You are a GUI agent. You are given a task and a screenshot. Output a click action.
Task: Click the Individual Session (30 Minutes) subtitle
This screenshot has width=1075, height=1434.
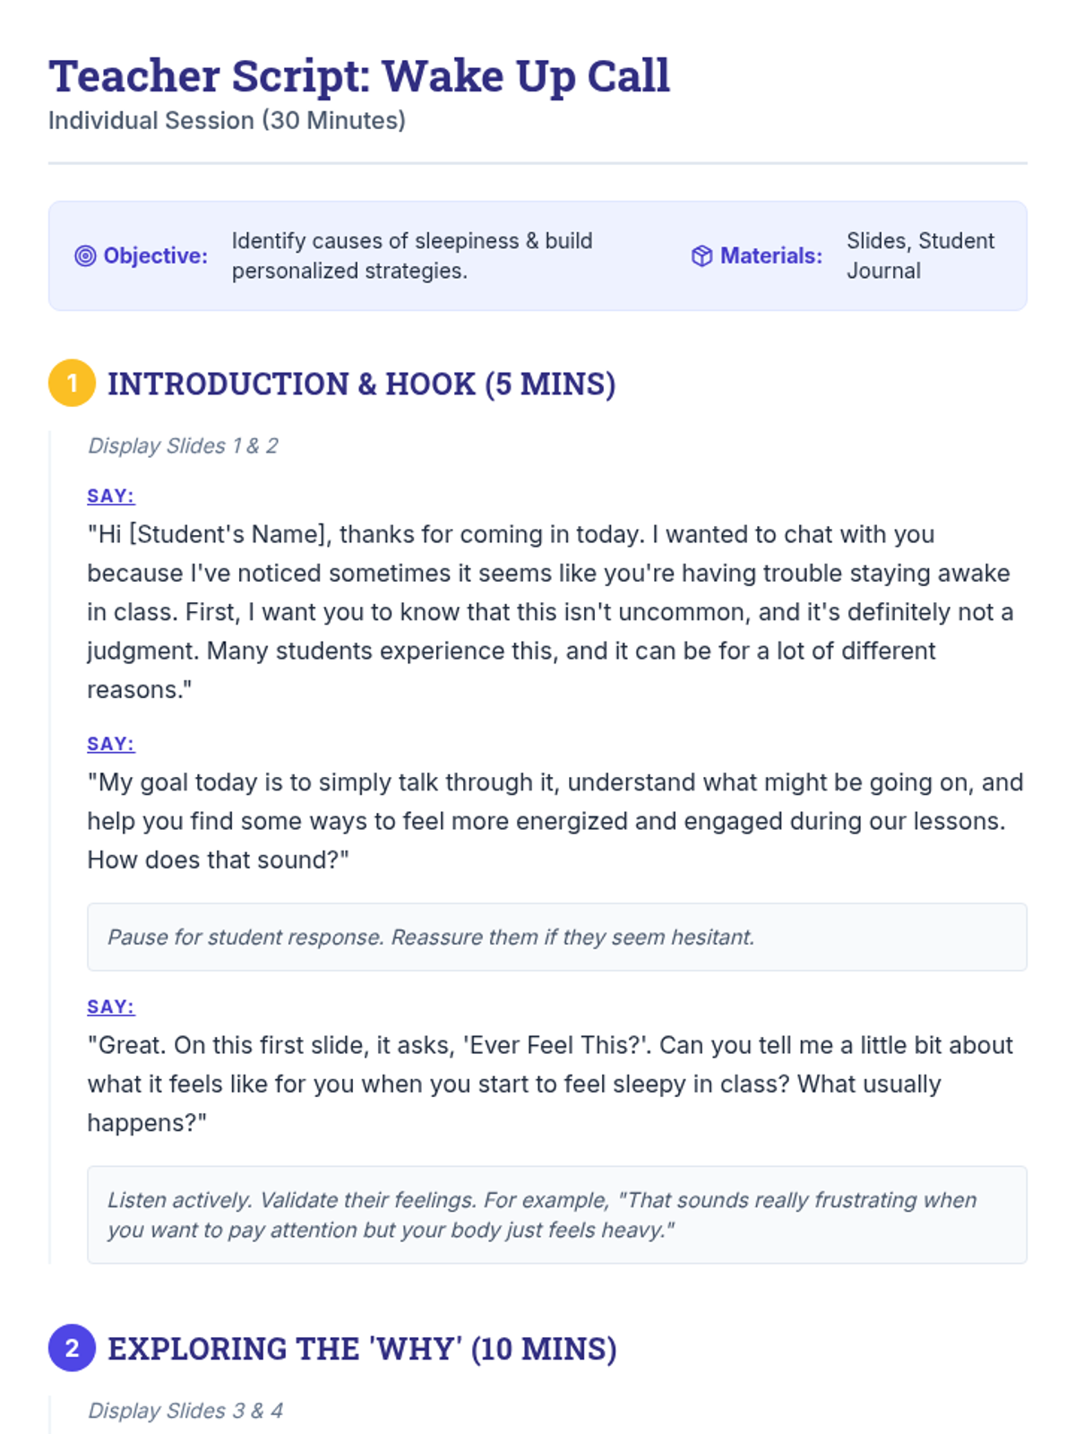(x=228, y=120)
